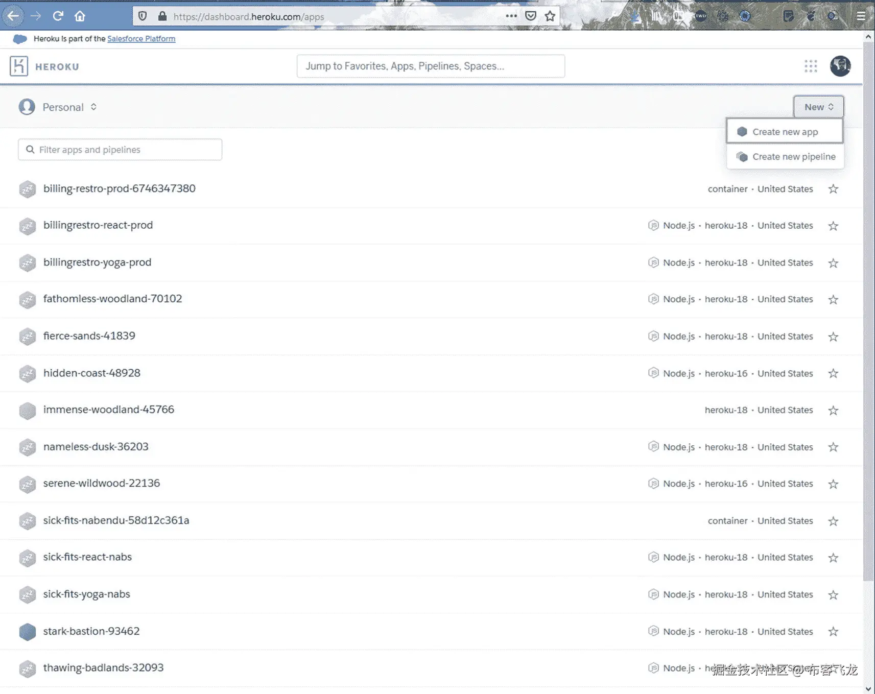Click the scrollbar down arrow
The image size is (875, 694).
click(868, 689)
